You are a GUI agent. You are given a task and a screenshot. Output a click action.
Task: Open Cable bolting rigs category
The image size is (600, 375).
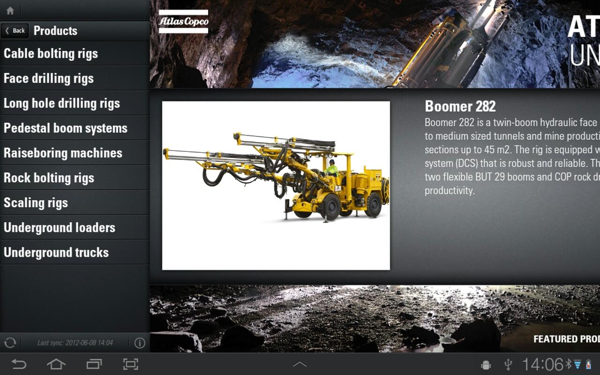coord(75,53)
